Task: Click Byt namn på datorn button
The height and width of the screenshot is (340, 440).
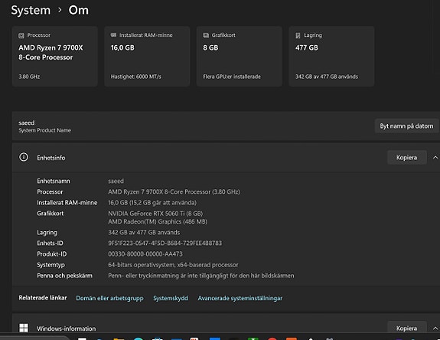Action: click(406, 126)
